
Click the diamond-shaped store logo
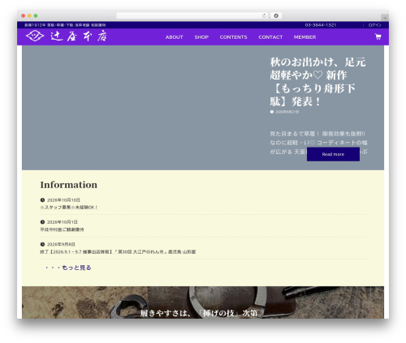tap(35, 36)
